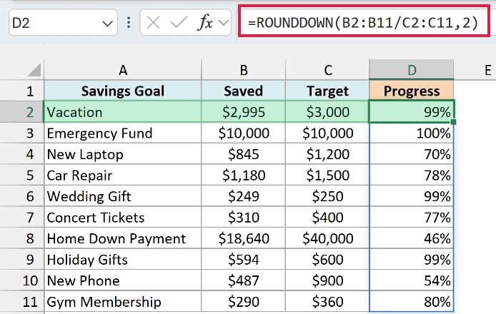Click the $18,640 saved cell

point(243,238)
